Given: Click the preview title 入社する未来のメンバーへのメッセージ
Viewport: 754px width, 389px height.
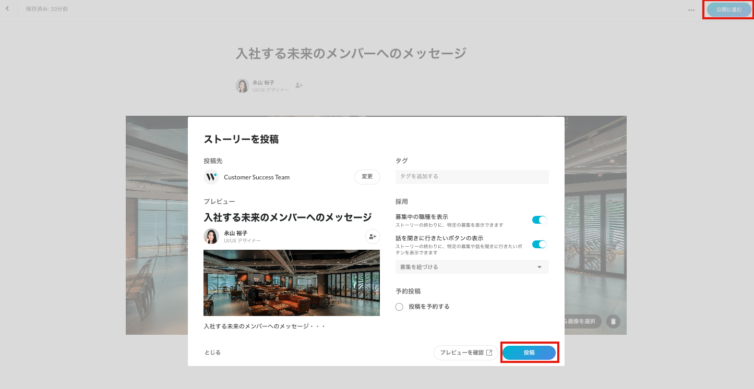Looking at the screenshot, I should click(288, 217).
